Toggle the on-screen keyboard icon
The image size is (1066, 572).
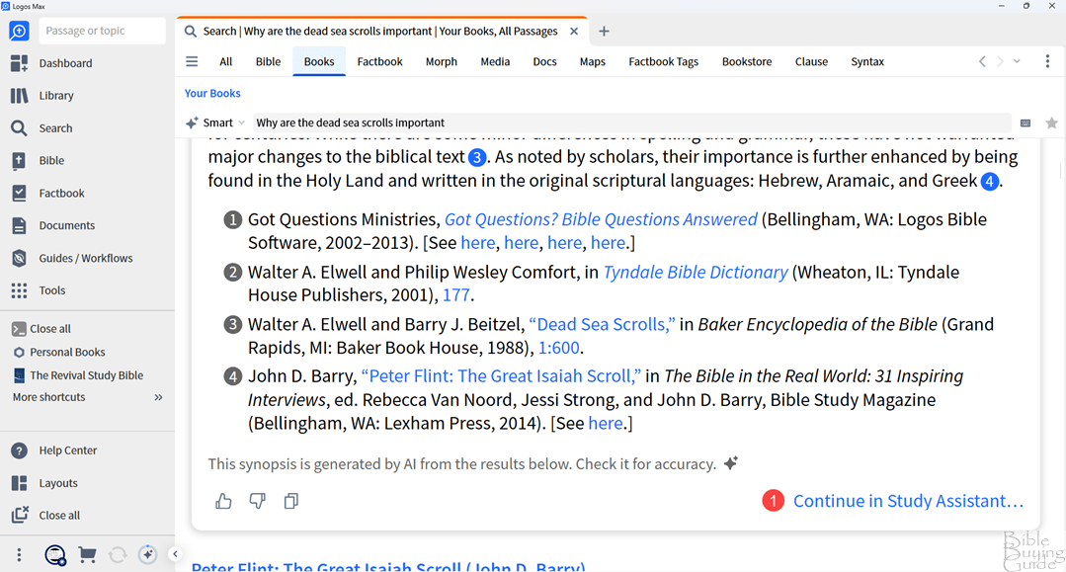pos(1025,123)
